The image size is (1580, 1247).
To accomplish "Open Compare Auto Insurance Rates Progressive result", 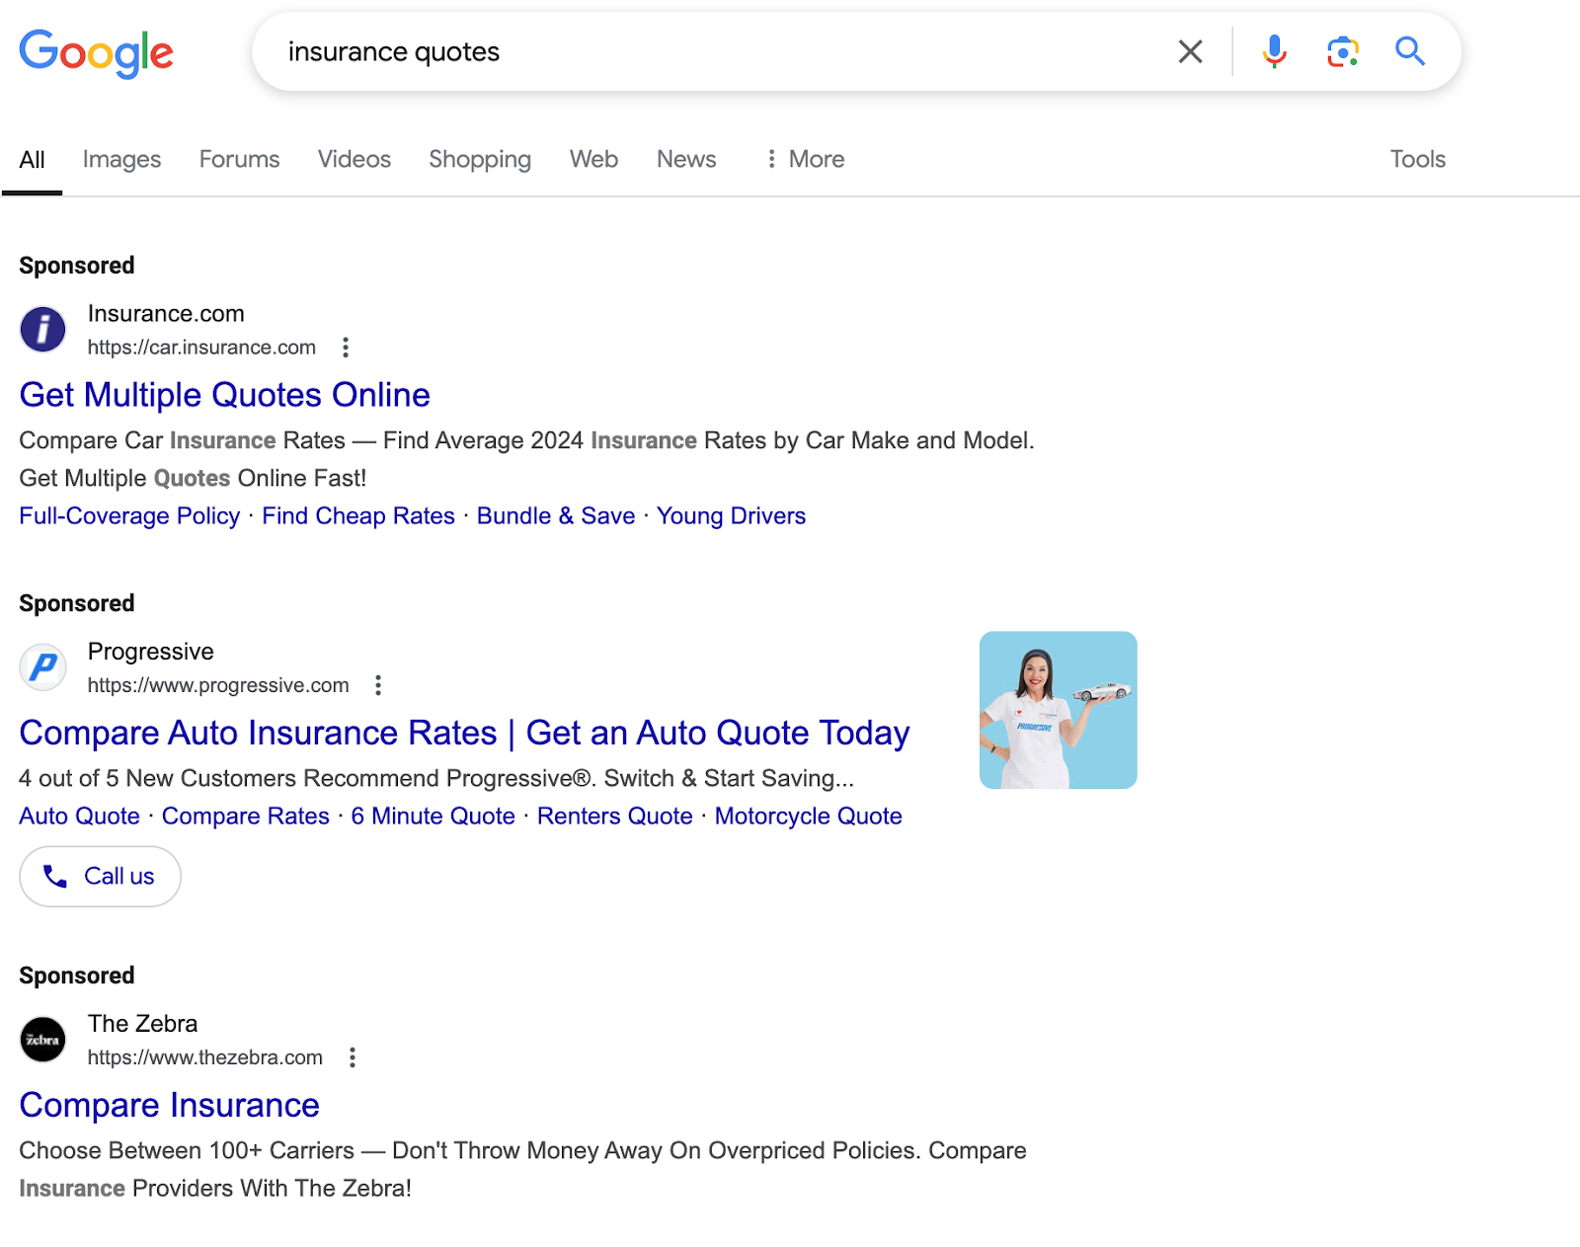I will (x=464, y=734).
